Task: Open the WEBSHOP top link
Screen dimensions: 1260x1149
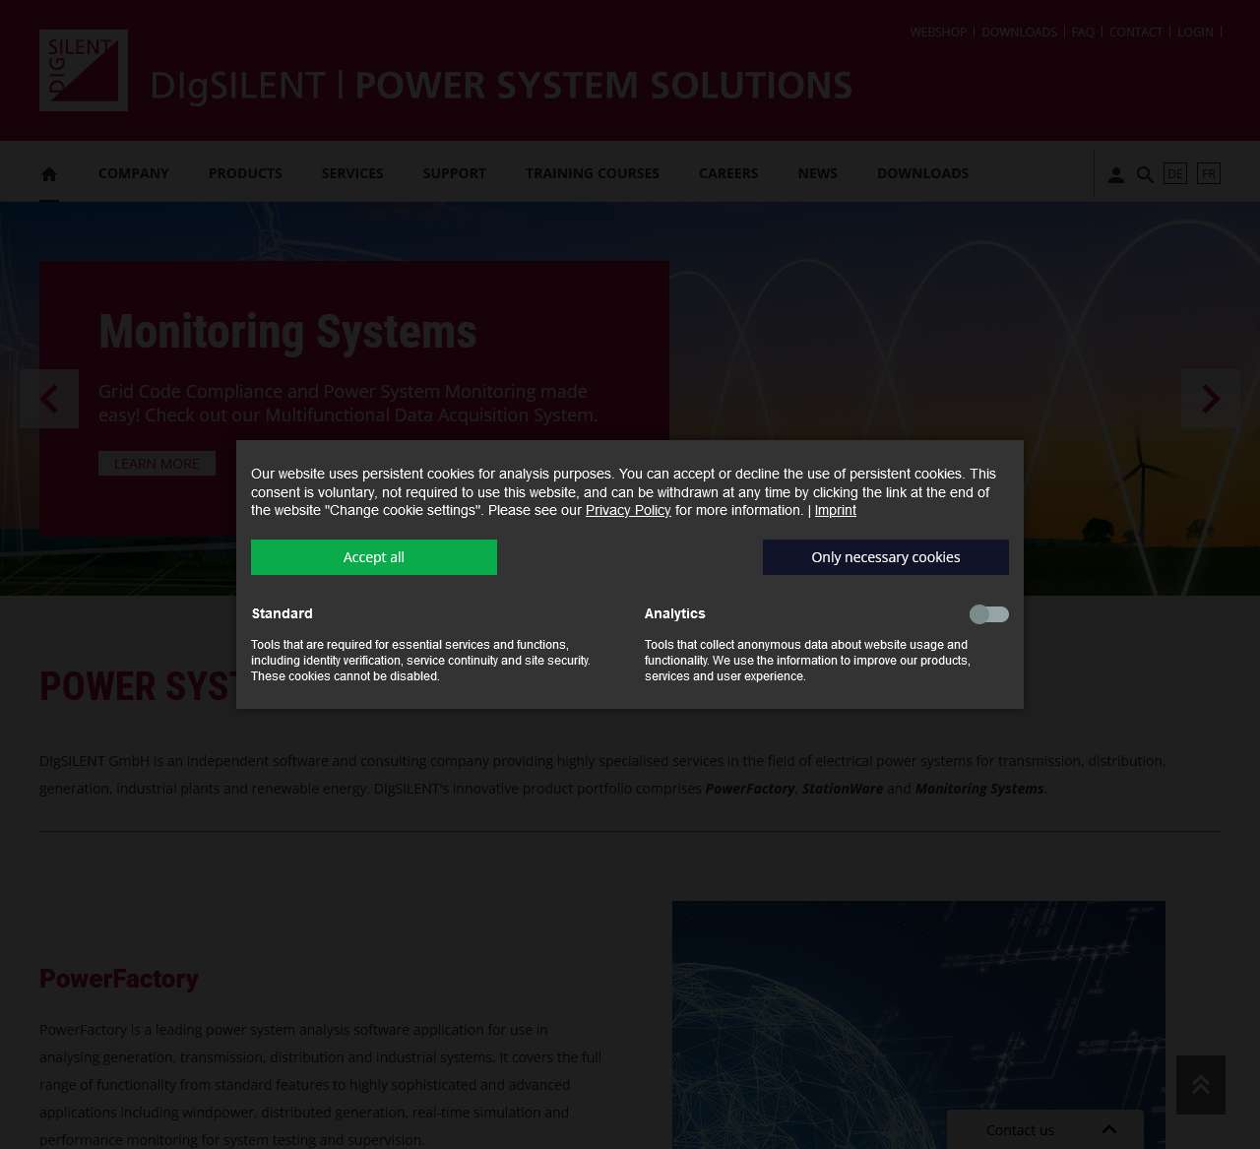Action: pos(938,32)
